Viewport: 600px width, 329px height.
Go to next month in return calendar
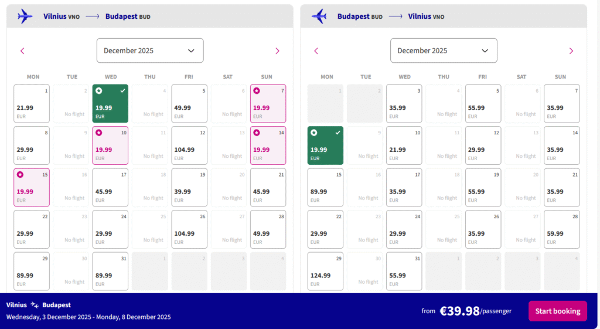[x=571, y=51]
